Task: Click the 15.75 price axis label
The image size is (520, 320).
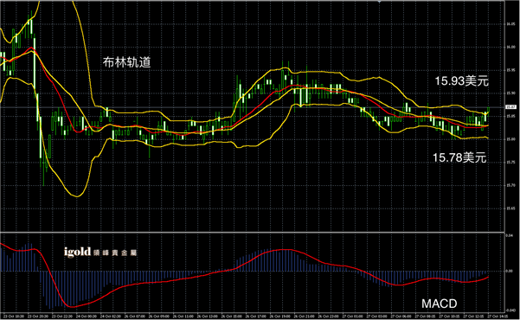Action: [510, 162]
